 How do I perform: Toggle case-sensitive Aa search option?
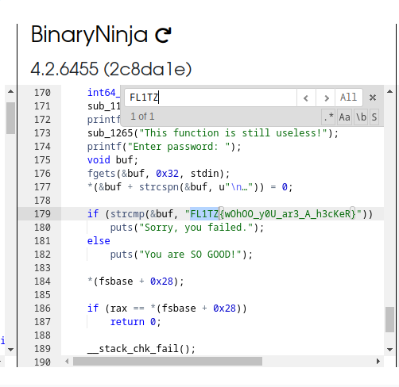tap(345, 117)
